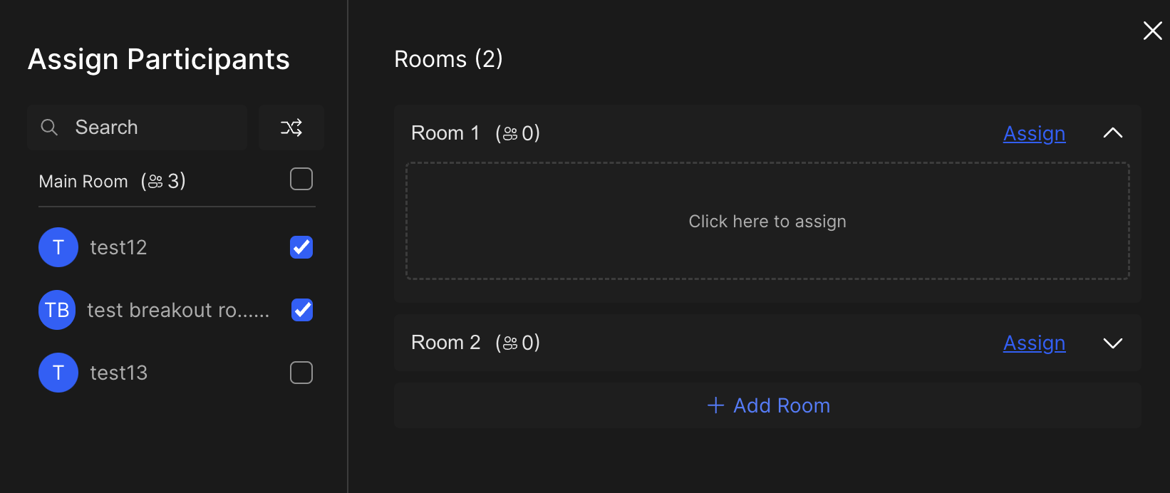1170x493 pixels.
Task: Expand the Room 2 section
Action: click(x=1113, y=343)
